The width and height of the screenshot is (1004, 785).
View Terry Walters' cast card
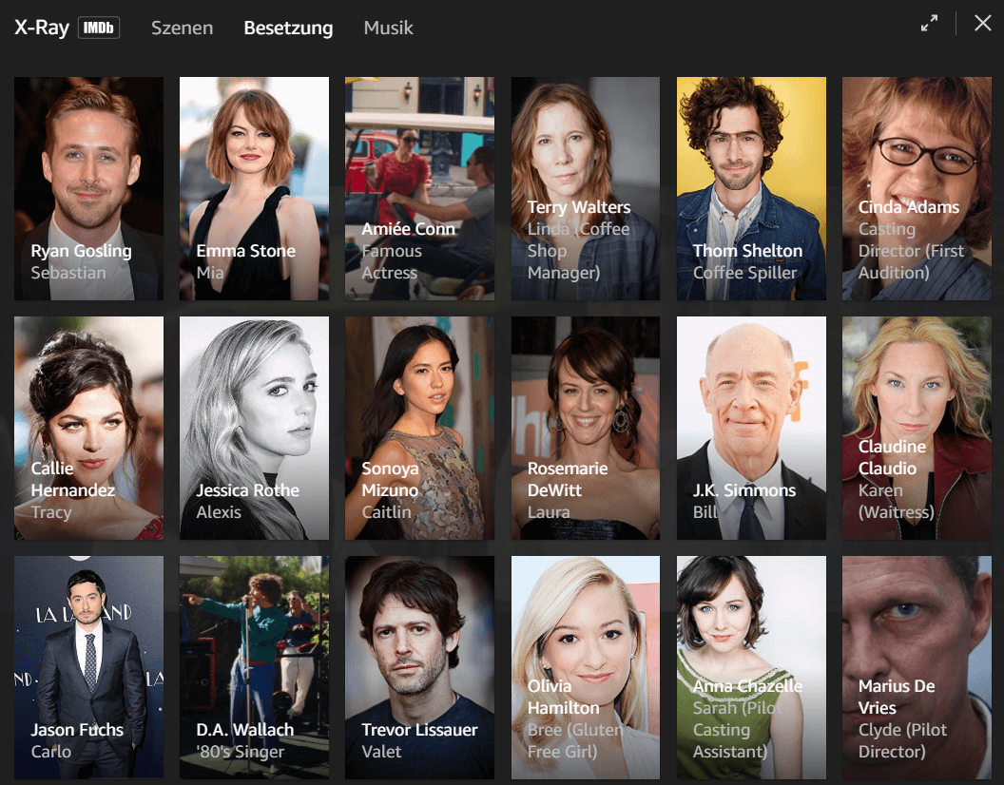tap(586, 189)
